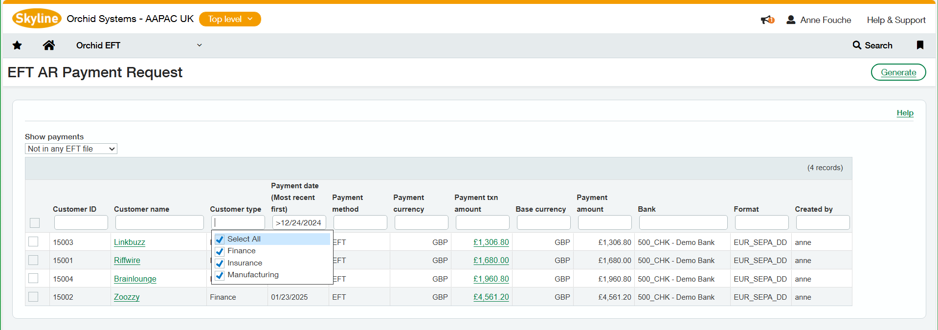Click the bookmark icon in toolbar
The height and width of the screenshot is (330, 938).
click(919, 45)
